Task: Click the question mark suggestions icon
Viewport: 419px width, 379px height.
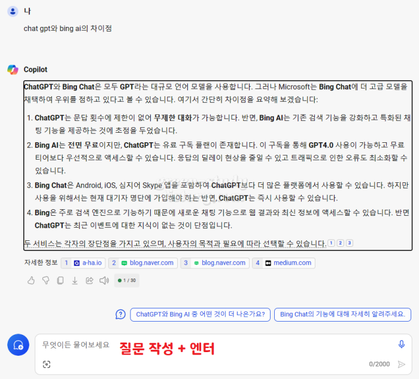Action: pyautogui.click(x=120, y=314)
